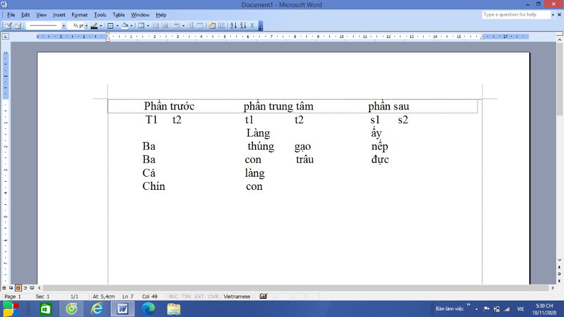Image resolution: width=564 pixels, height=317 pixels.
Task: Click Distribute Columns Evenly icon
Action: (200, 25)
